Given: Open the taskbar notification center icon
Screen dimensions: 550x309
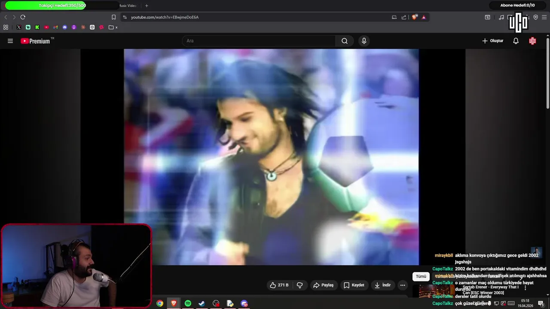Looking at the screenshot, I should click(541, 303).
